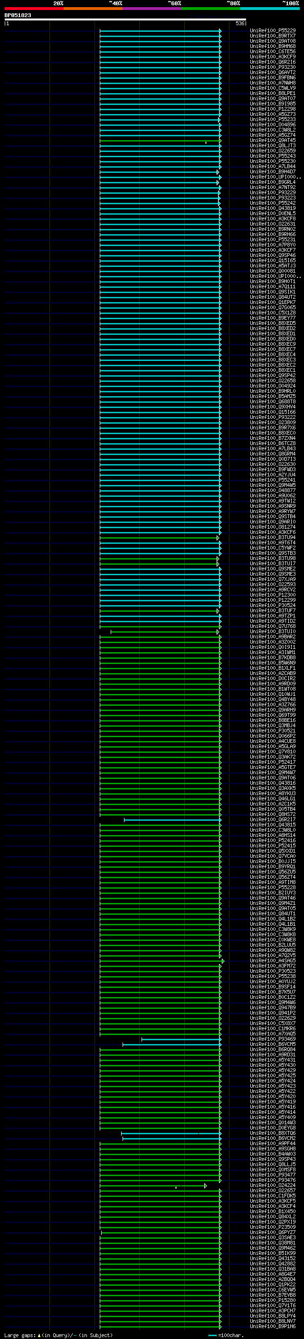Click hit label UniRef100_Q9AT45
The height and width of the screenshot is (1339, 304).
pyautogui.click(x=273, y=140)
